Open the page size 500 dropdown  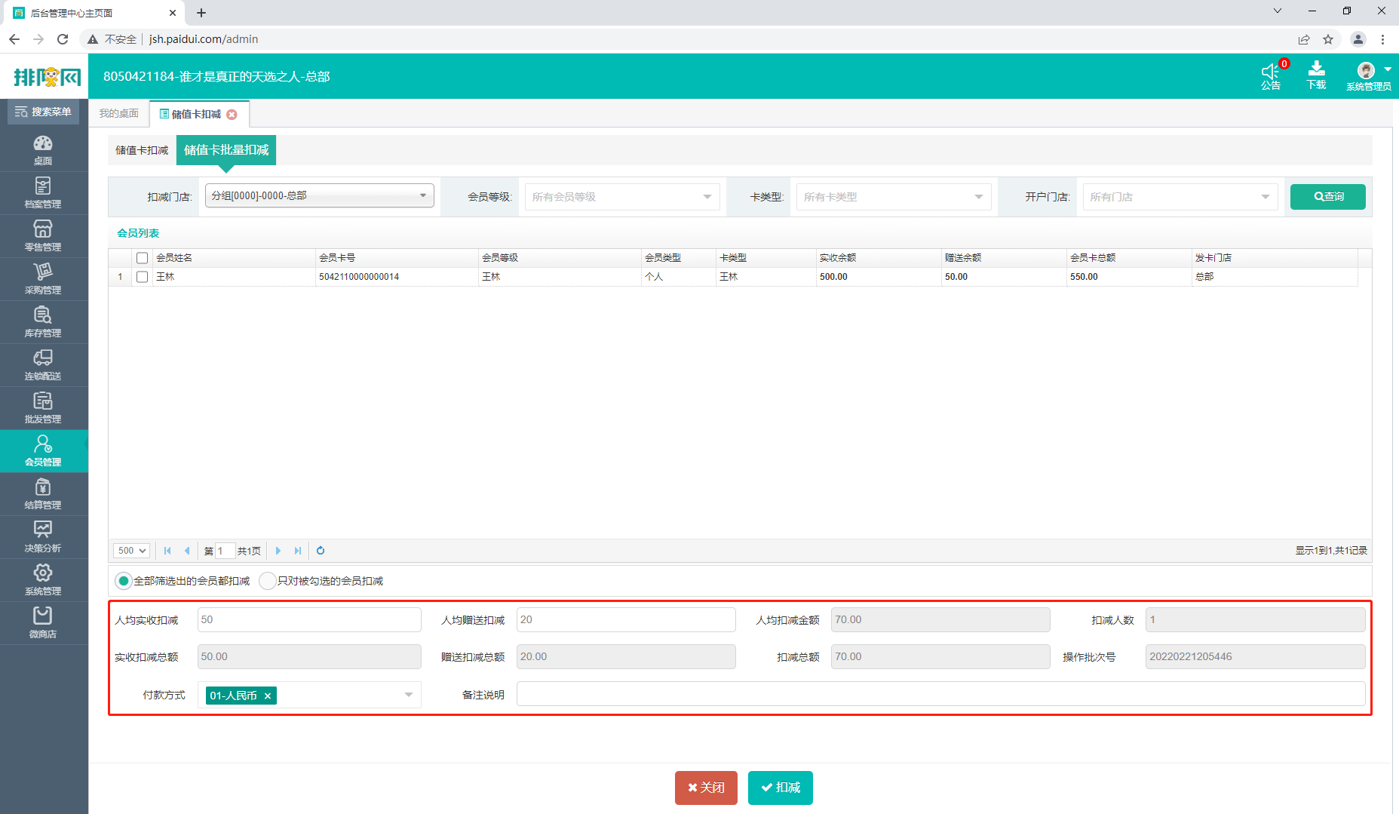click(x=132, y=551)
